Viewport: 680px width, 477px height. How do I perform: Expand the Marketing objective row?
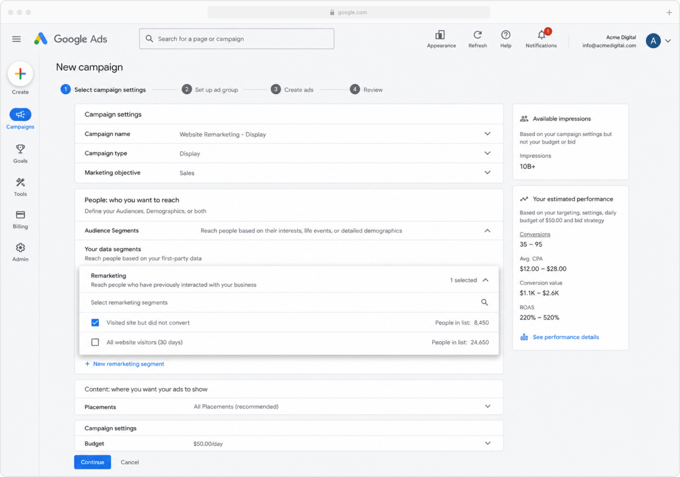click(x=487, y=172)
